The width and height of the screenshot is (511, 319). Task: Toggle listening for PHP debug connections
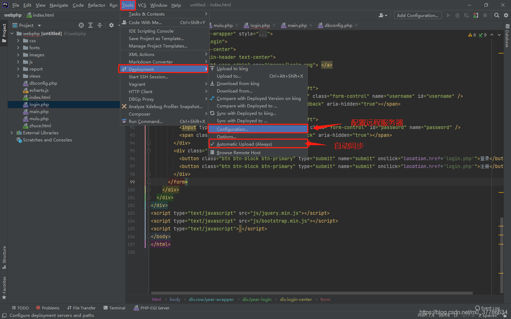tap(476, 15)
